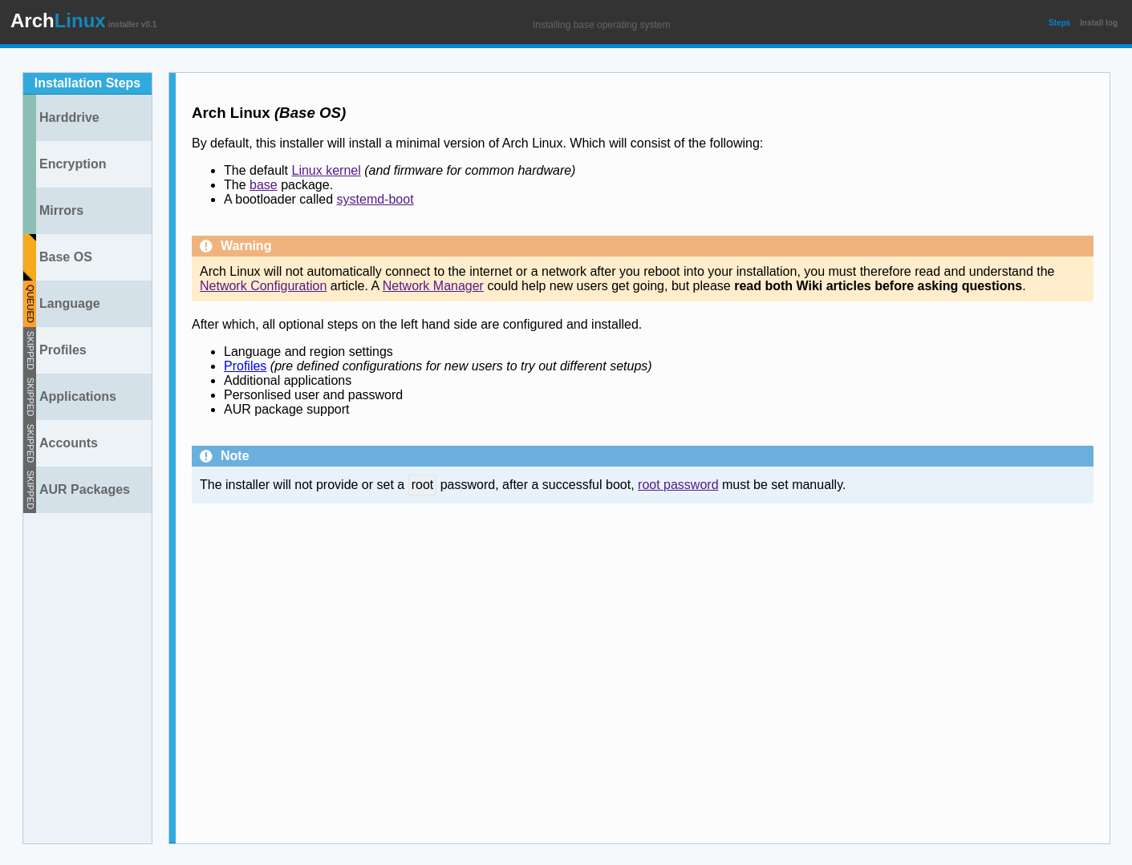The image size is (1132, 865).
Task: Follow the Profiles link in list
Action: (245, 366)
